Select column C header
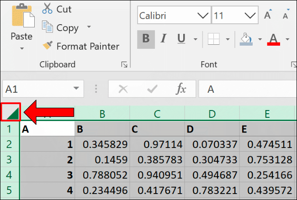This screenshot has width=297, height=200. click(157, 114)
